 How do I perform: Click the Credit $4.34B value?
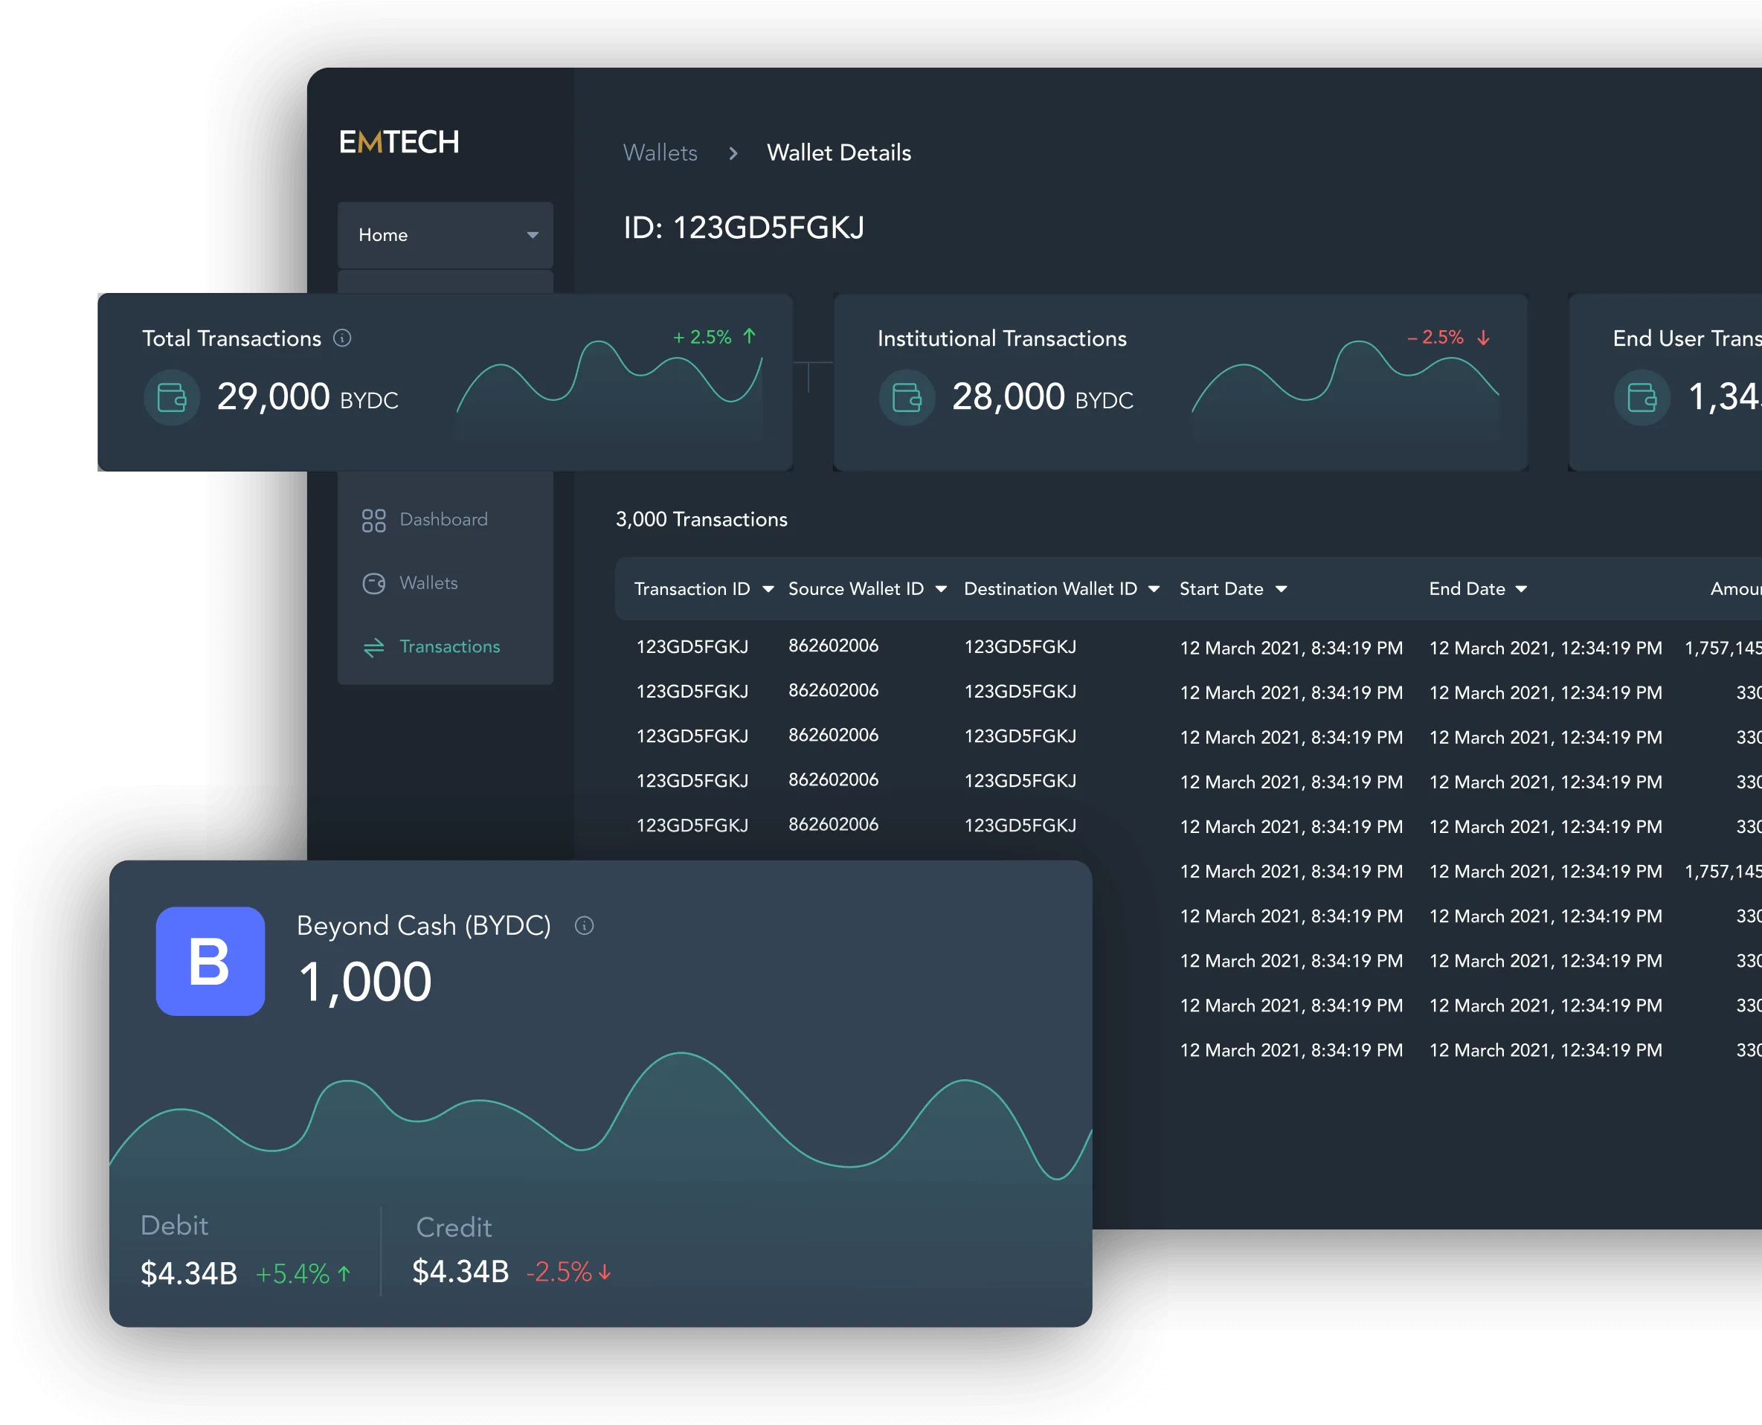click(460, 1273)
